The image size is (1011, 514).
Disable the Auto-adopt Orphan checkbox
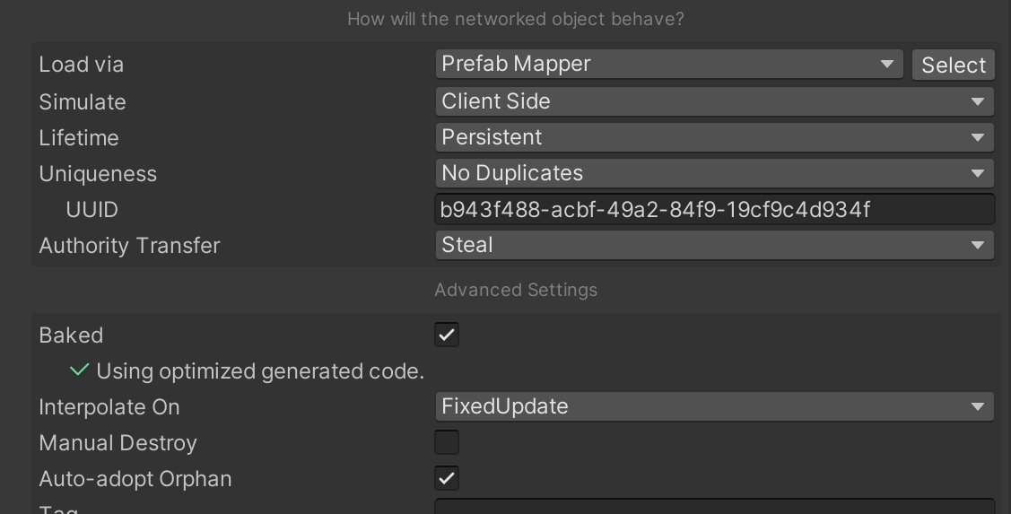point(447,478)
